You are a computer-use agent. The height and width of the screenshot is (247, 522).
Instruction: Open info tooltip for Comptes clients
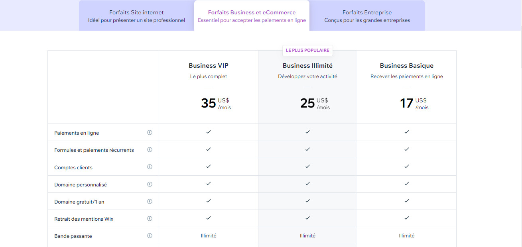click(150, 167)
